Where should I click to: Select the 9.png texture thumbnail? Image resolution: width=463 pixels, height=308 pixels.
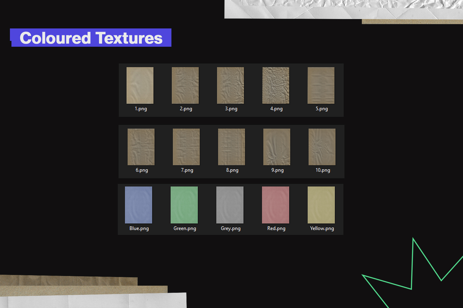pyautogui.click(x=277, y=147)
